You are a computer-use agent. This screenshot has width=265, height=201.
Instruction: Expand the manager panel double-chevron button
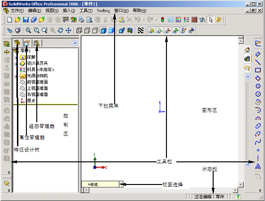tap(75, 43)
